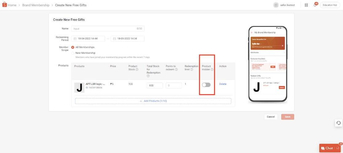
Task: Select All Memberships radio option
Action: [x=73, y=47]
